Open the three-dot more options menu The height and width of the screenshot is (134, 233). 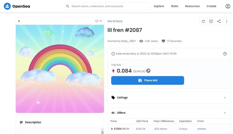[x=227, y=21]
